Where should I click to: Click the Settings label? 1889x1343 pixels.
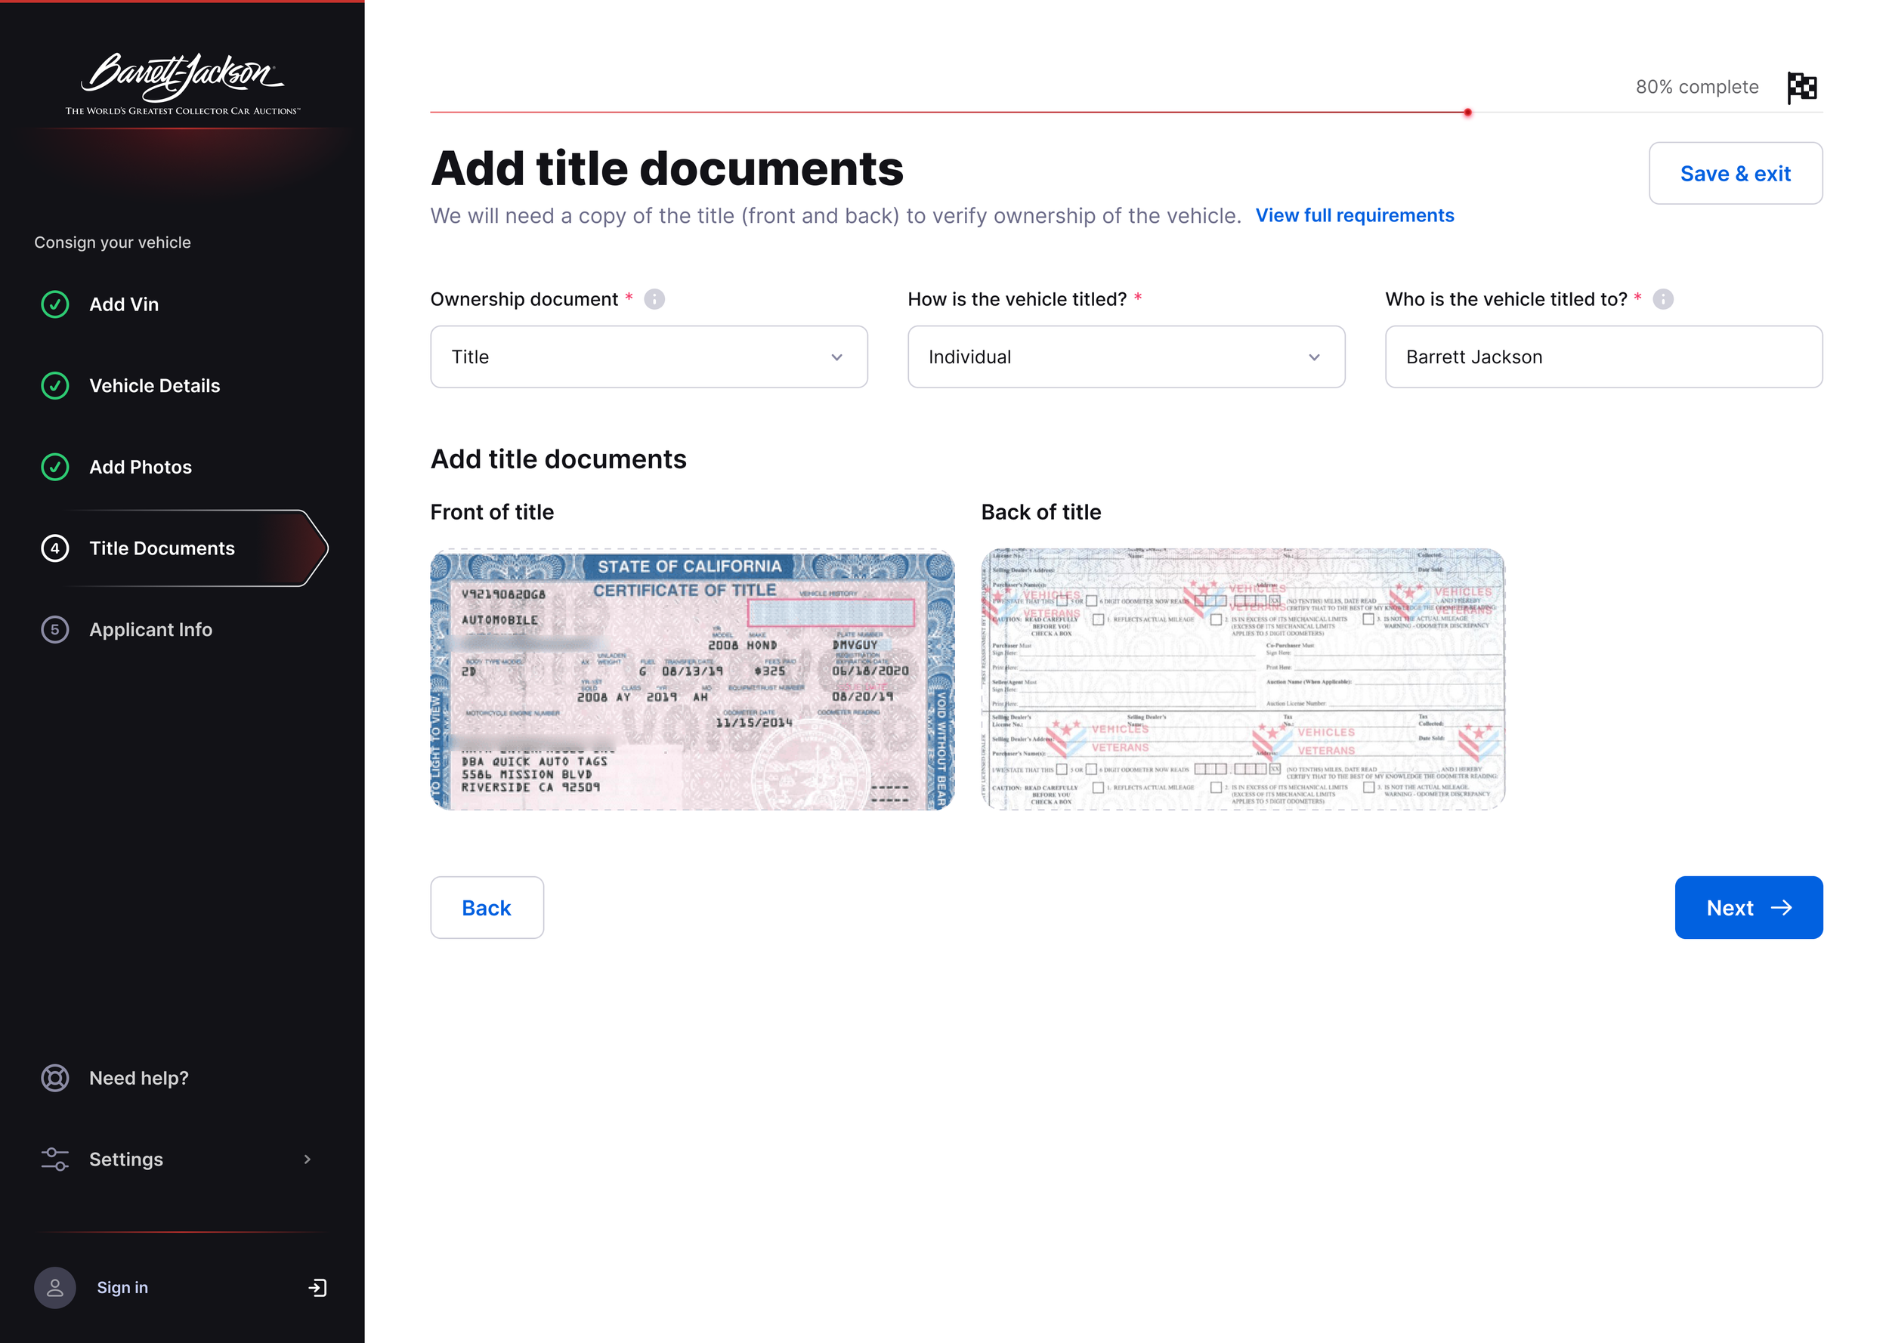pyautogui.click(x=125, y=1159)
